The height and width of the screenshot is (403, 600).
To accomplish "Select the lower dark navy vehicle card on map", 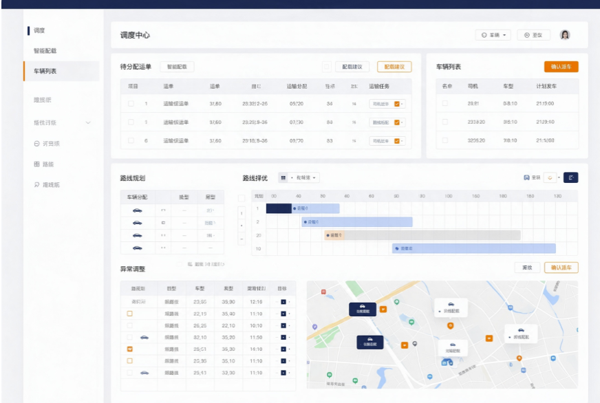I will click(x=370, y=342).
